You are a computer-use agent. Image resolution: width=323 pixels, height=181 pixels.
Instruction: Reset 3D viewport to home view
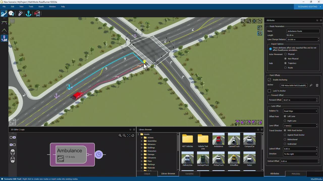click(260, 21)
